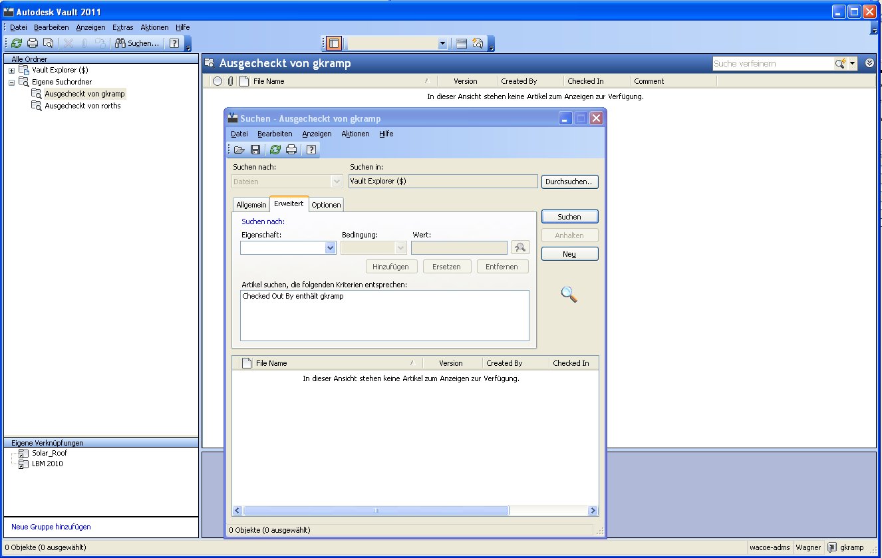Select Ausgecheckt von gkramp search folder
This screenshot has height=558, width=882.
(84, 94)
